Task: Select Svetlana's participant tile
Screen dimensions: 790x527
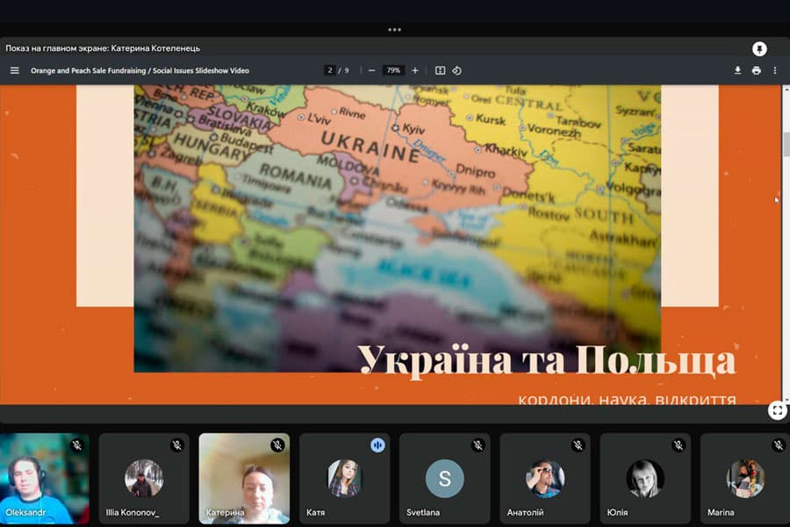Action: (445, 479)
